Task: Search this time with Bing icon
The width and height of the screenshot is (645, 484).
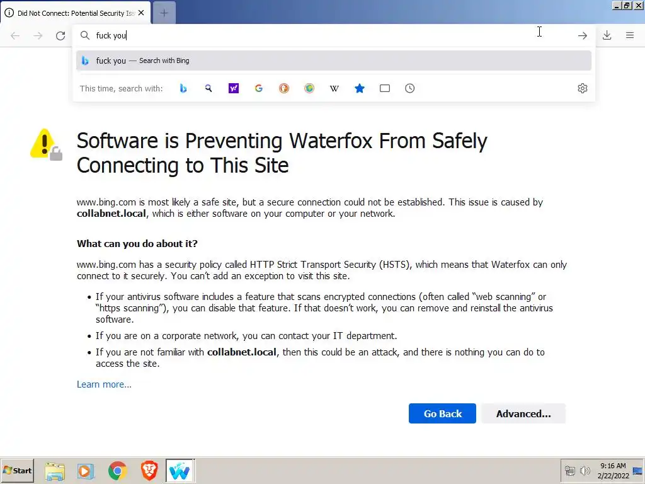Action: [x=183, y=88]
